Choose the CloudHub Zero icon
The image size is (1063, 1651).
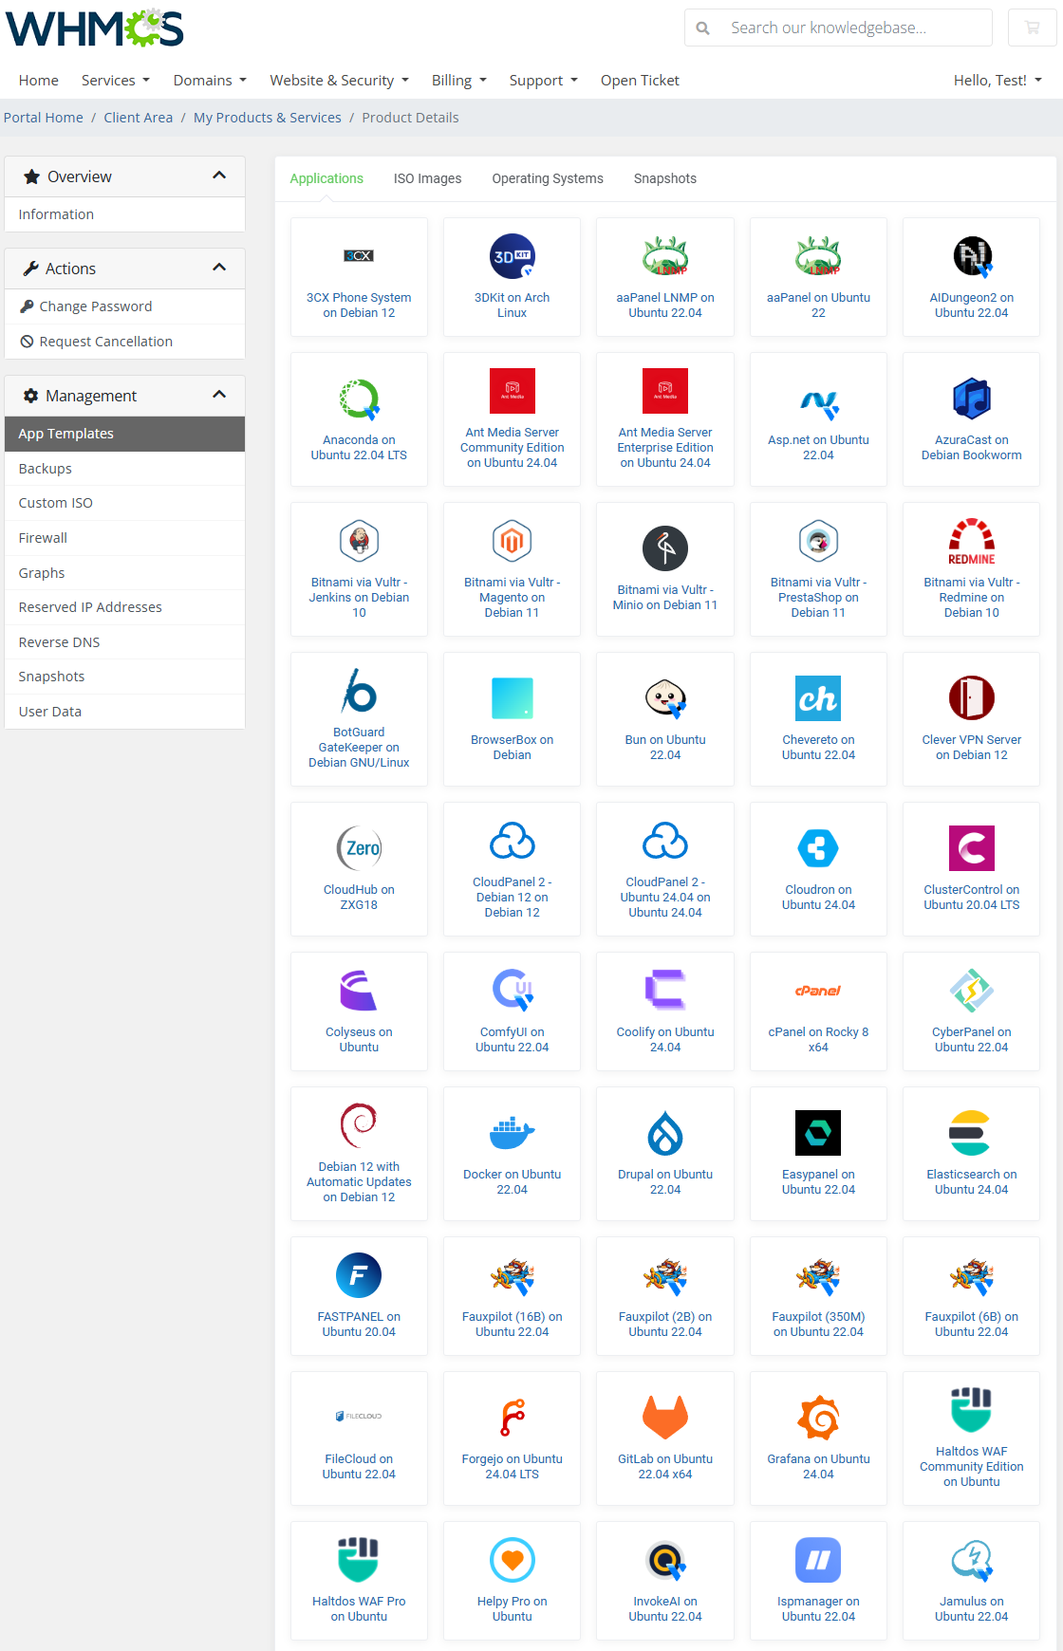point(359,848)
